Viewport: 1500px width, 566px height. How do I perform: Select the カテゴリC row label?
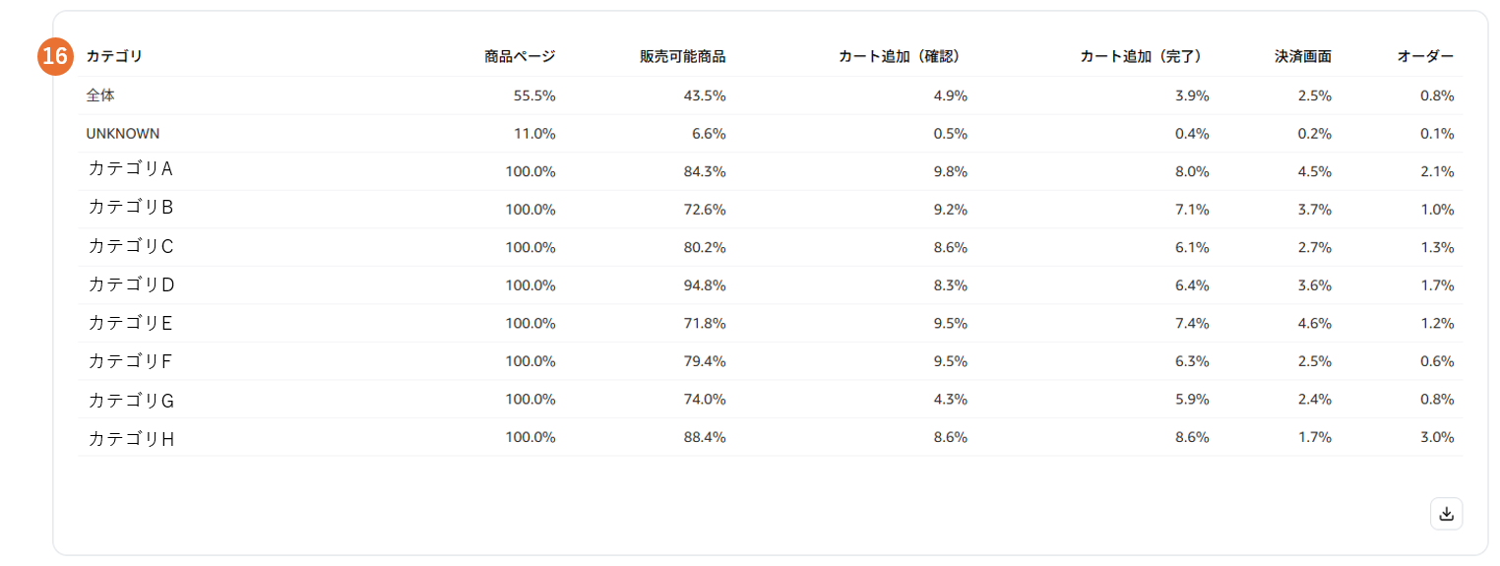click(x=131, y=246)
